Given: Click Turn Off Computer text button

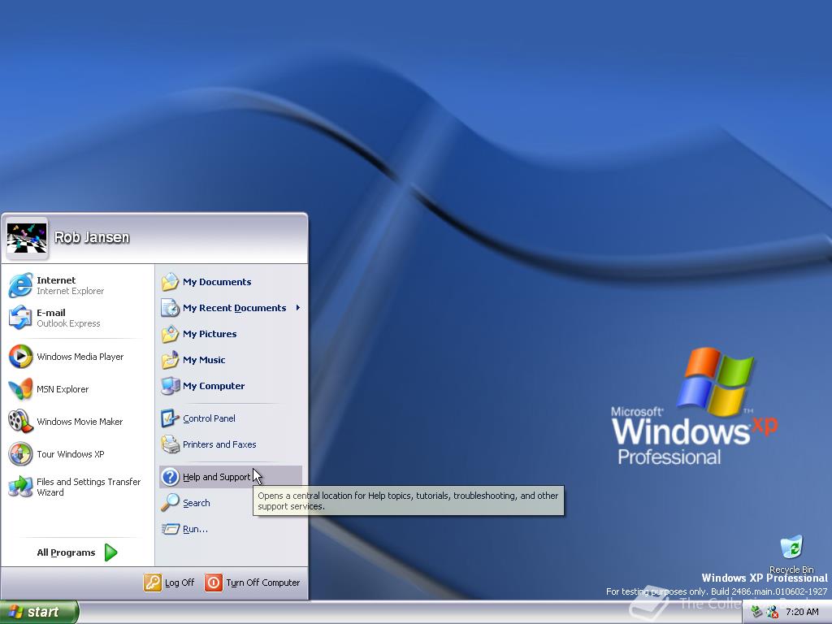Looking at the screenshot, I should pyautogui.click(x=263, y=583).
